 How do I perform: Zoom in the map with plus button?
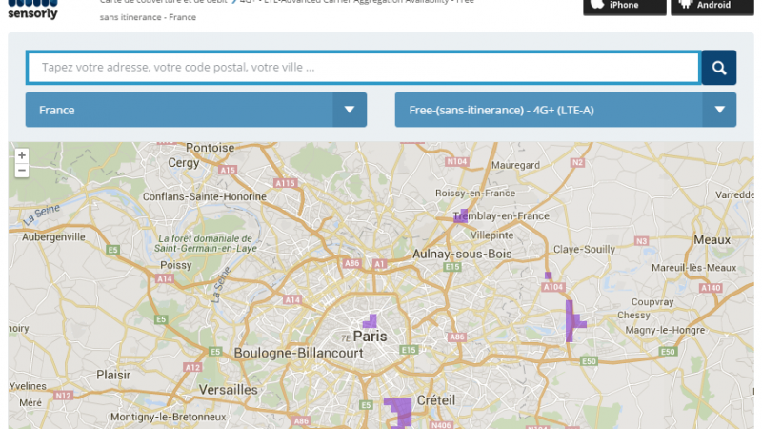coord(21,155)
